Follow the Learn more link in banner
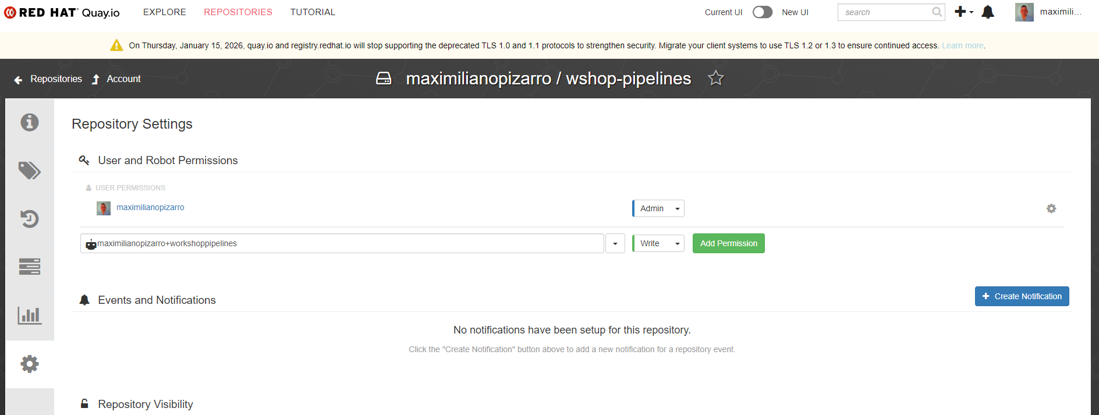 pos(962,45)
